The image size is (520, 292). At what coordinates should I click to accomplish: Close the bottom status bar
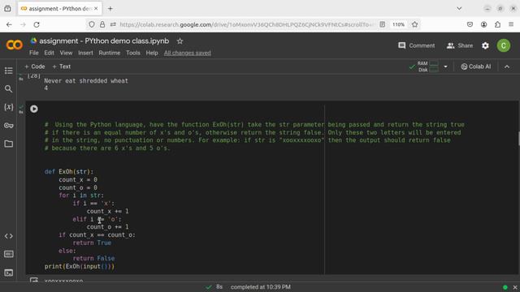coord(514,287)
